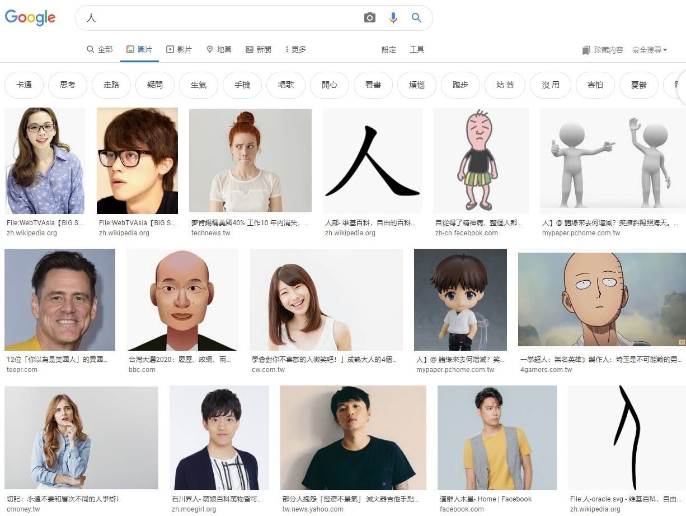Click the blue magnifier search button
Screen dimensions: 686x516
point(416,18)
